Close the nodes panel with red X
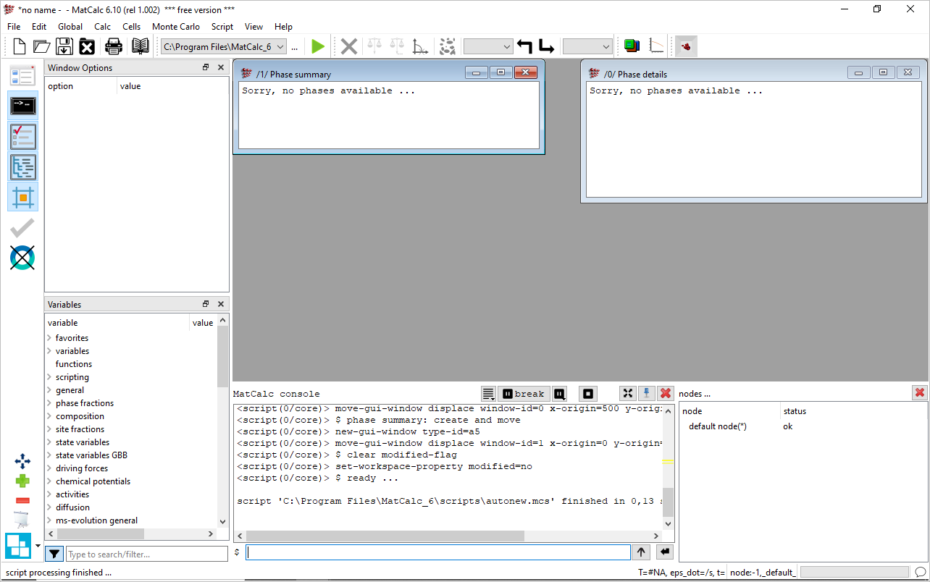 [x=920, y=393]
